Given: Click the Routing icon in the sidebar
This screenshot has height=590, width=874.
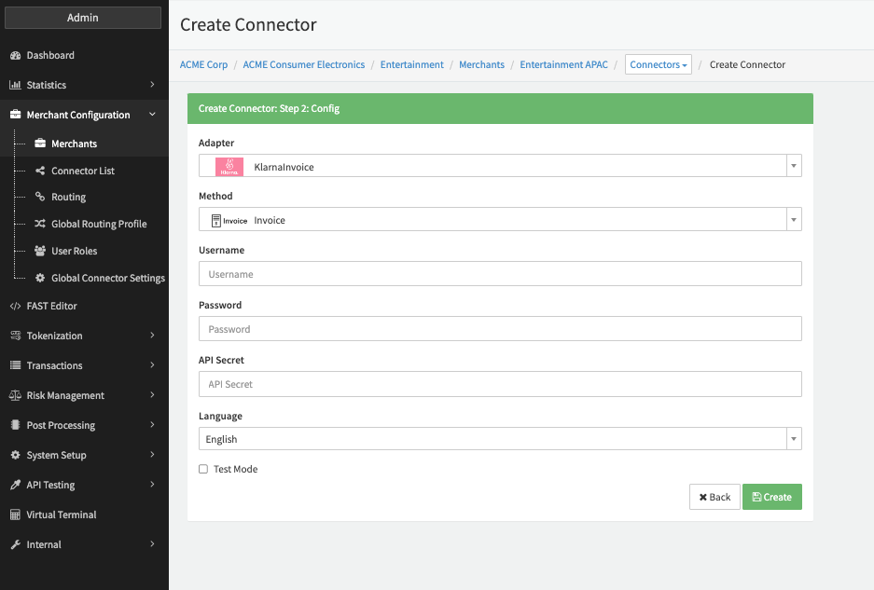Looking at the screenshot, I should click(40, 197).
